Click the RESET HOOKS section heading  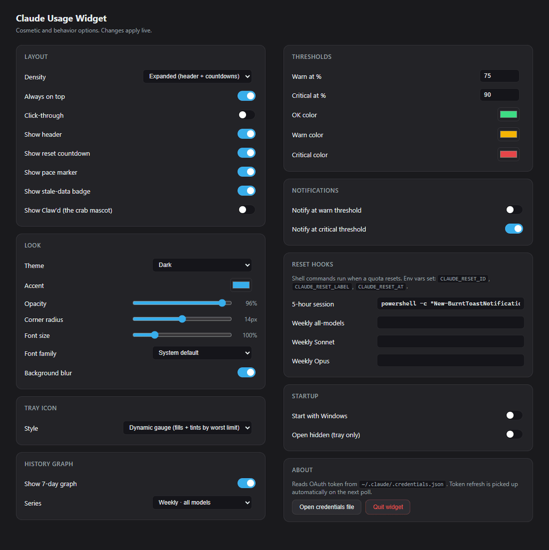coord(313,264)
